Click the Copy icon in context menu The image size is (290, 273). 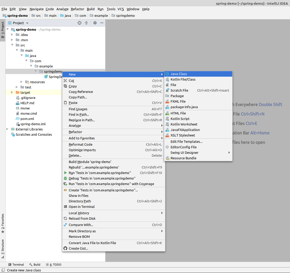[65, 86]
